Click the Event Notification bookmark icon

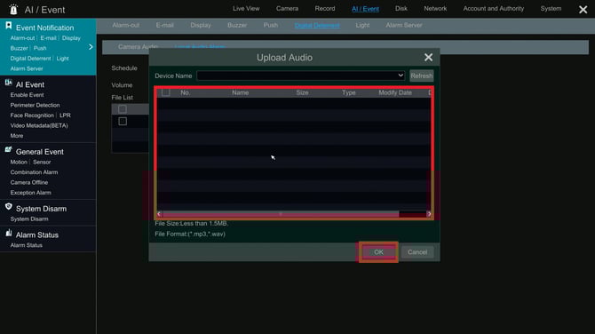(8, 26)
